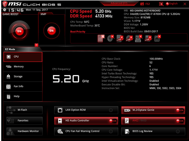Select the USB optical drive boot device icon

pyautogui.click(x=129, y=38)
